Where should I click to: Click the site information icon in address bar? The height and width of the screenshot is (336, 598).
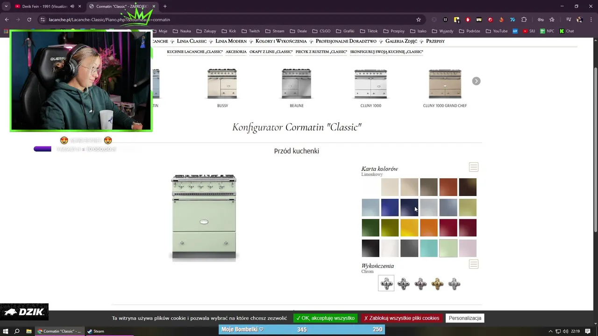pyautogui.click(x=43, y=20)
